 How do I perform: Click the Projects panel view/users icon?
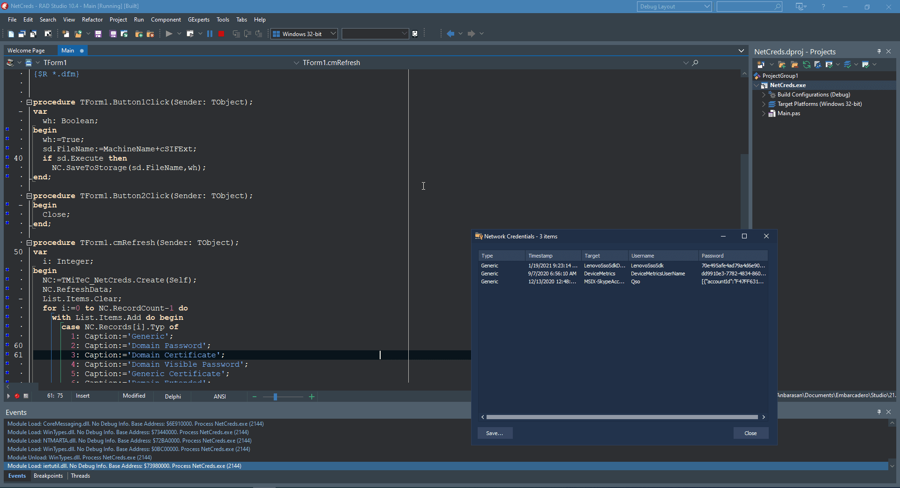(818, 65)
